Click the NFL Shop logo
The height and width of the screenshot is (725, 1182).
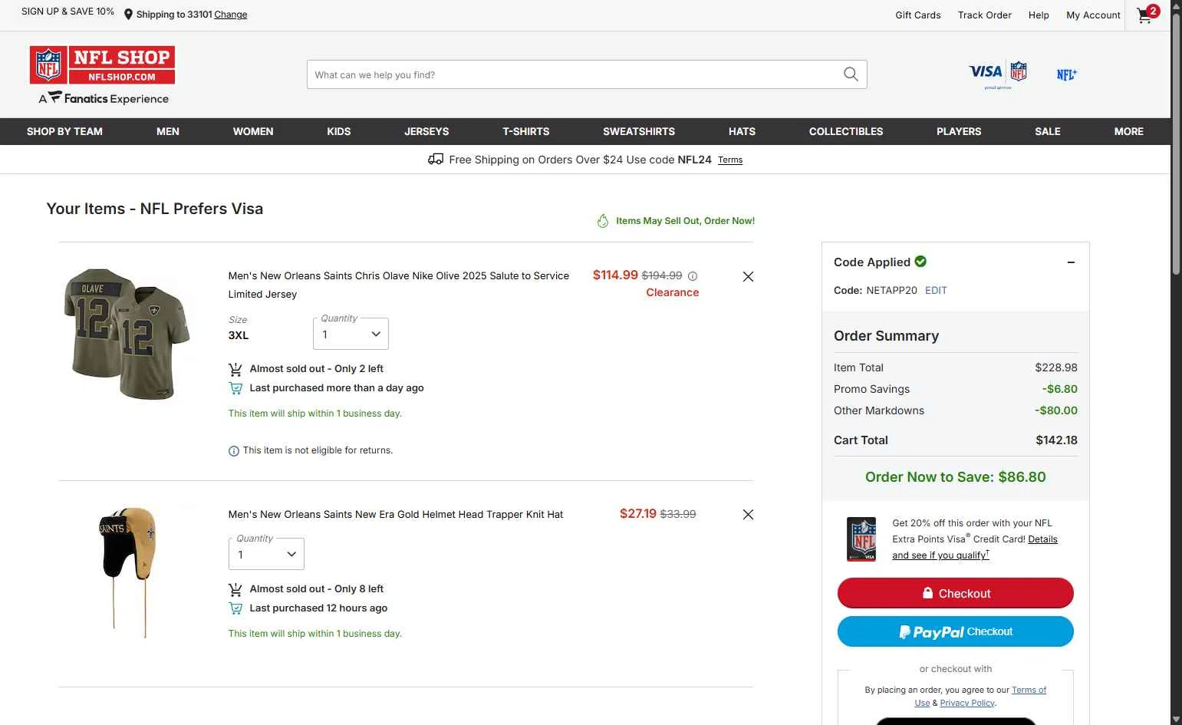[x=102, y=65]
